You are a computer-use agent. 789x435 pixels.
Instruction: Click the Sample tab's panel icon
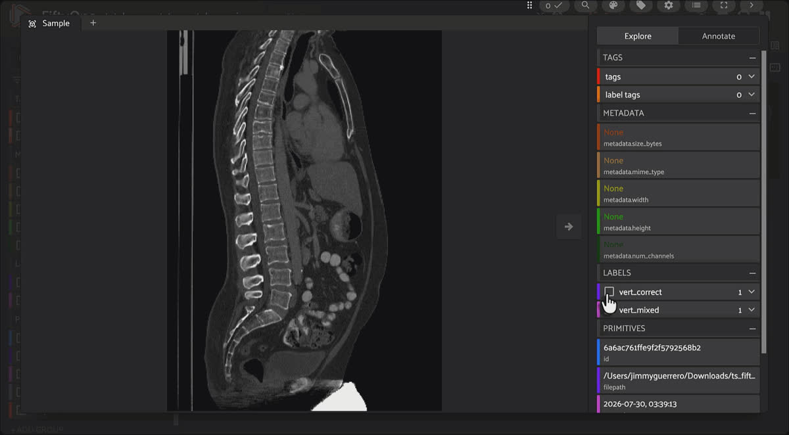(32, 24)
